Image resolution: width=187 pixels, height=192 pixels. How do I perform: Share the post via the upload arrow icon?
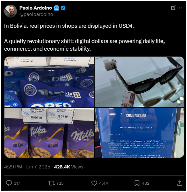coord(180,183)
